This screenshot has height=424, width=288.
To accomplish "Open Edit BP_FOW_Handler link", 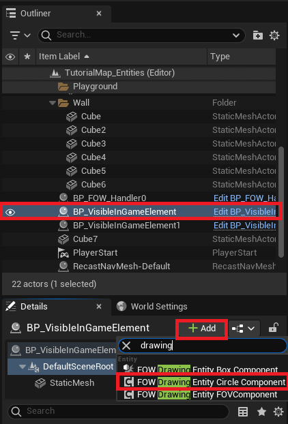I will click(244, 198).
